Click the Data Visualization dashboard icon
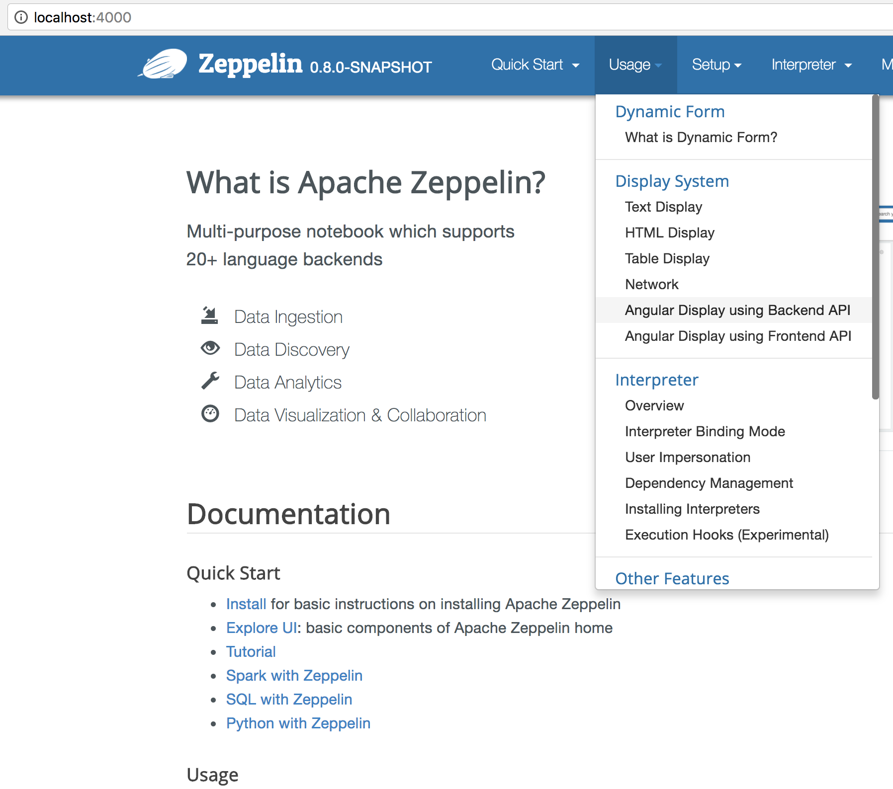The image size is (893, 789). [x=210, y=413]
